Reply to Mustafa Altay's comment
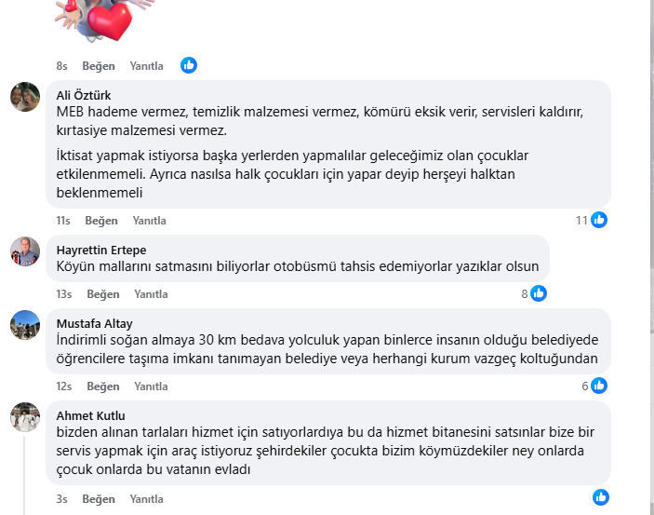The width and height of the screenshot is (654, 515). coord(152,386)
